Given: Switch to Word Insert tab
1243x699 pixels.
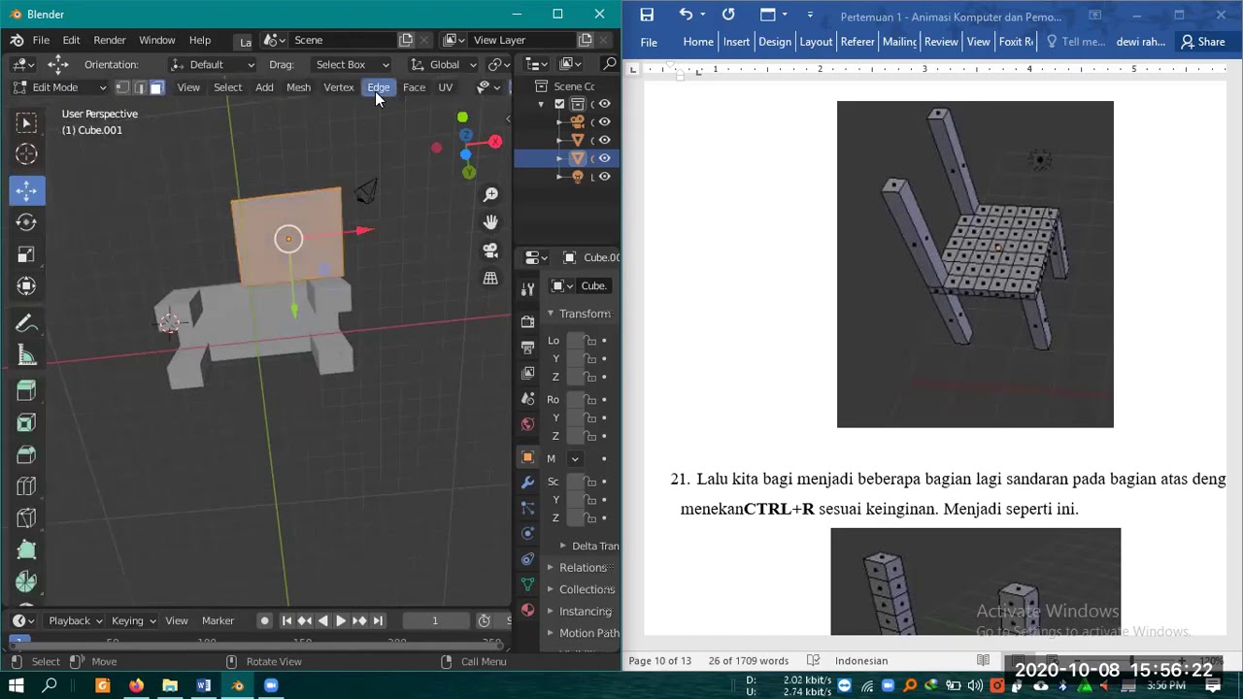Looking at the screenshot, I should click(736, 42).
